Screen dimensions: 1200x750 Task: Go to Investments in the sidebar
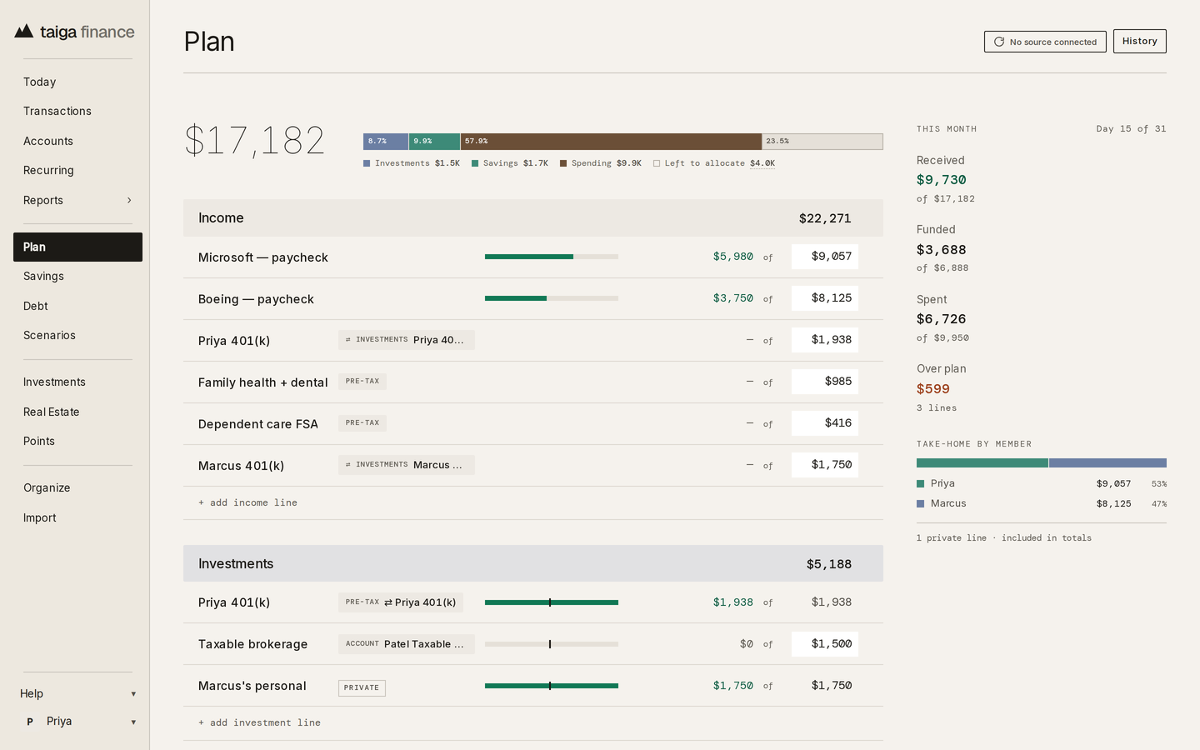77,382
